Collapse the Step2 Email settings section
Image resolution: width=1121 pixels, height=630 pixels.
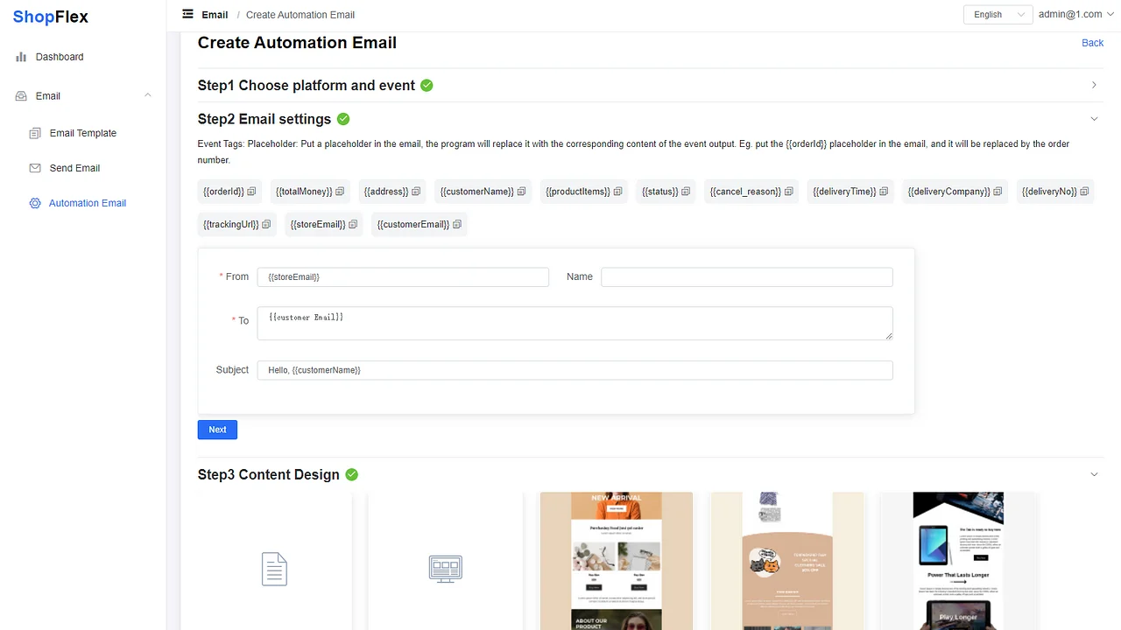coord(1094,118)
